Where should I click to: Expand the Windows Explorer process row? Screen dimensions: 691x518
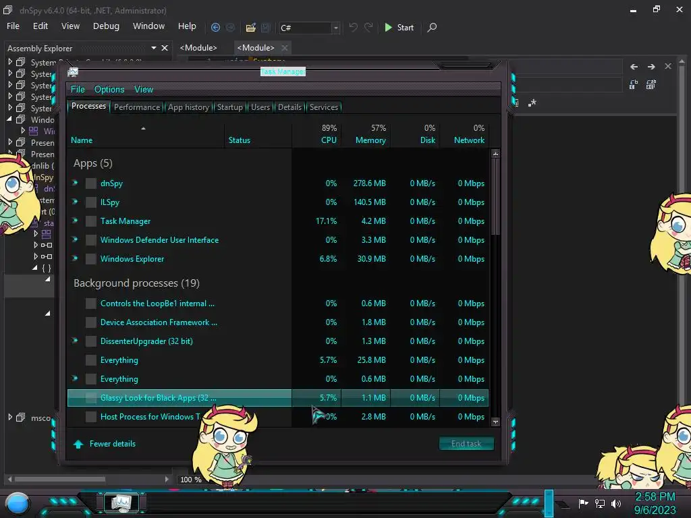pyautogui.click(x=75, y=258)
